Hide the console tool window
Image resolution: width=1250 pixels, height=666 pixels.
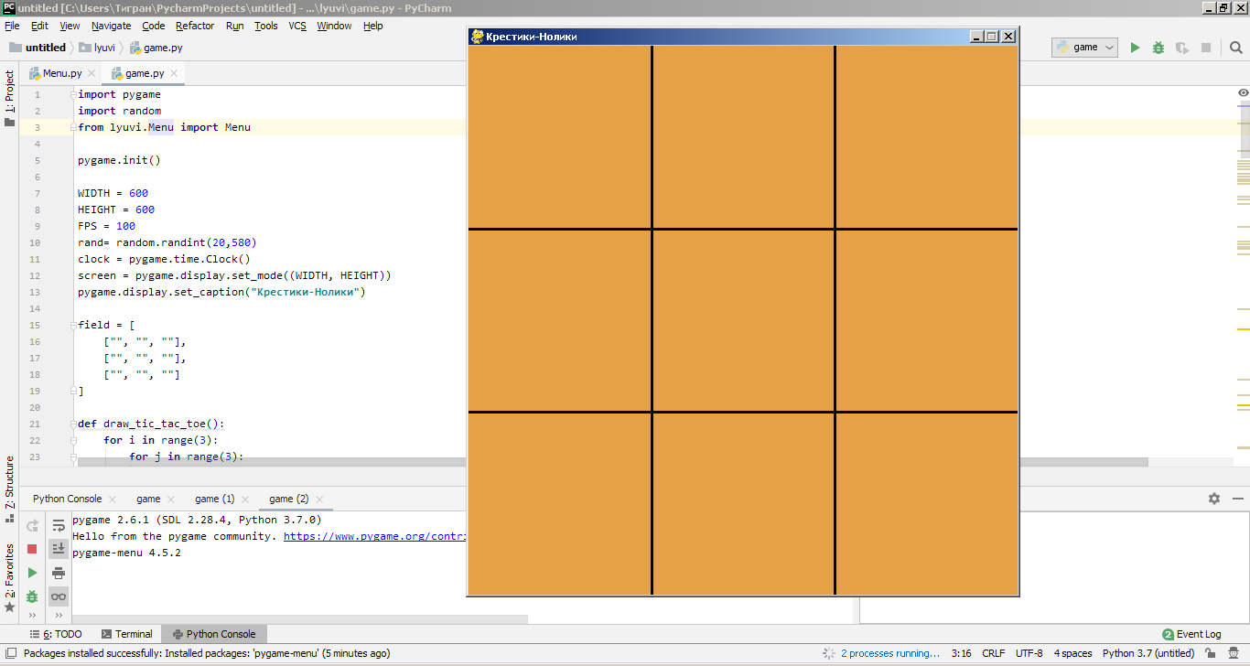[1238, 499]
